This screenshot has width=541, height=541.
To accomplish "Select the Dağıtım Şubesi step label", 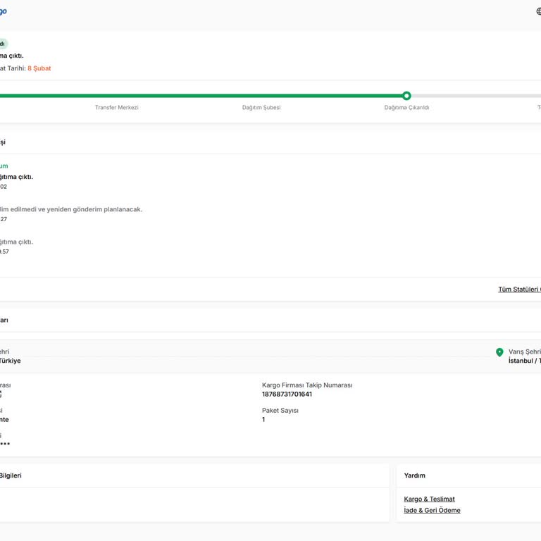I will click(261, 107).
